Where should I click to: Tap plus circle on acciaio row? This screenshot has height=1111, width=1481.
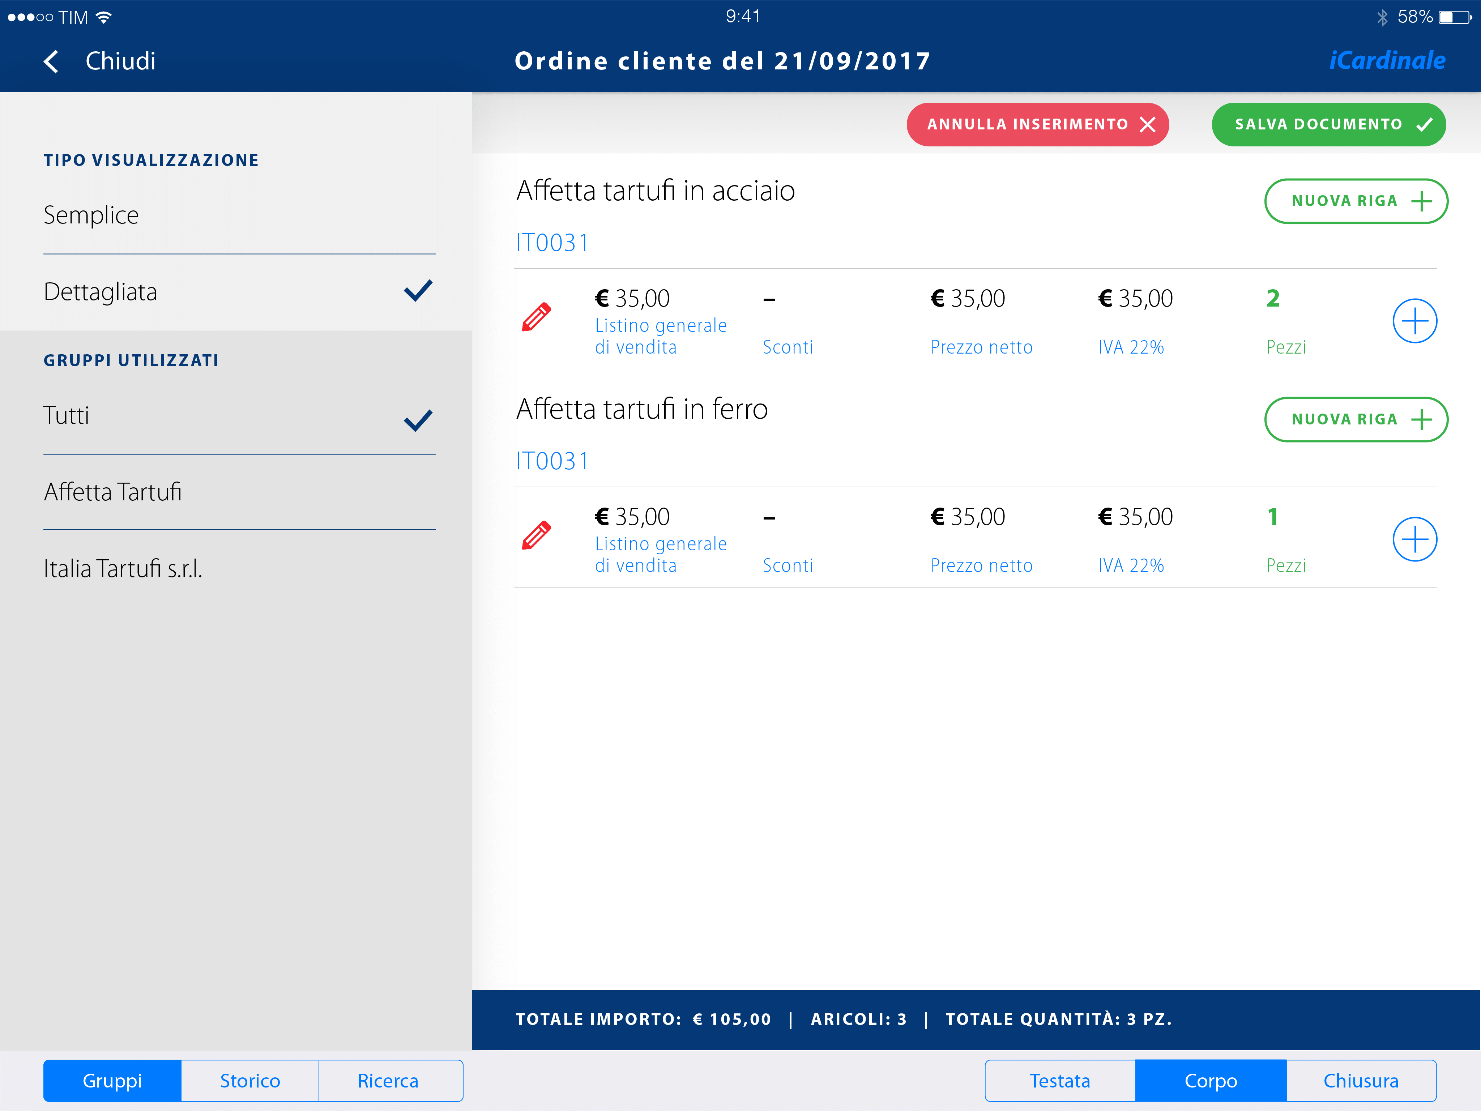1415,321
